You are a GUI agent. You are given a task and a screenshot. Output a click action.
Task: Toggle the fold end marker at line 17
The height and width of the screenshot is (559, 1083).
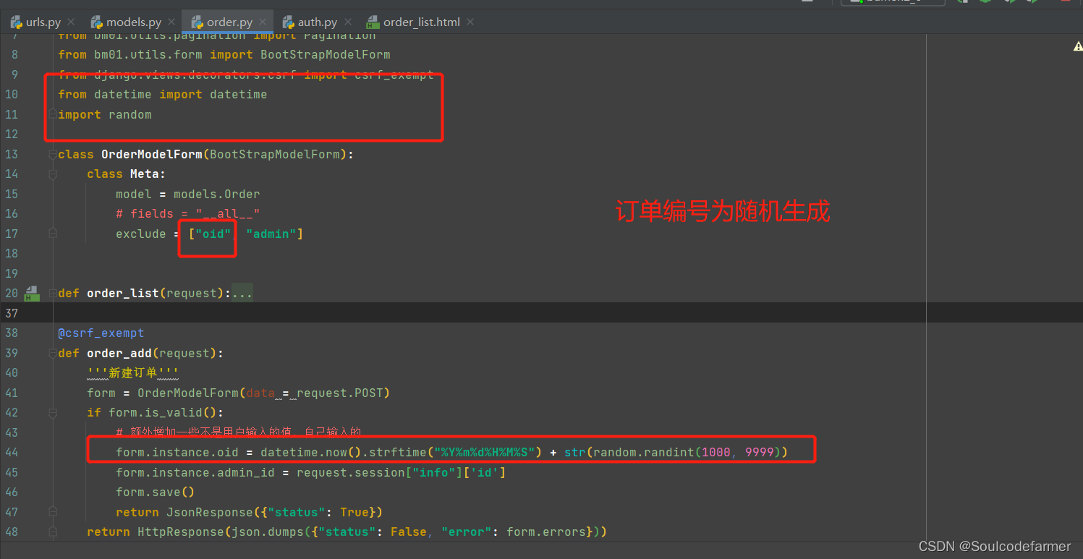tap(53, 234)
